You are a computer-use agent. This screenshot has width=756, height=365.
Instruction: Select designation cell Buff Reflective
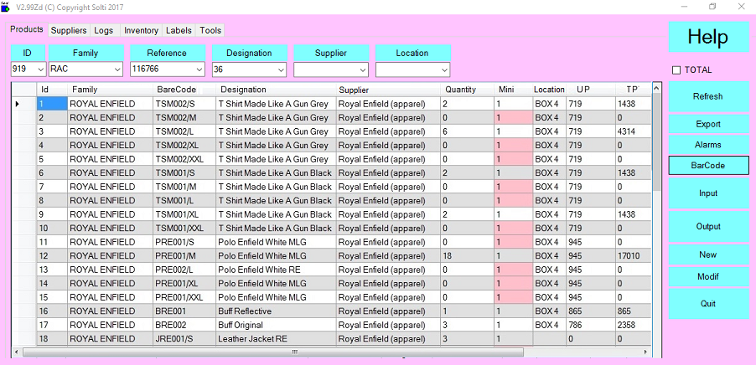point(276,311)
